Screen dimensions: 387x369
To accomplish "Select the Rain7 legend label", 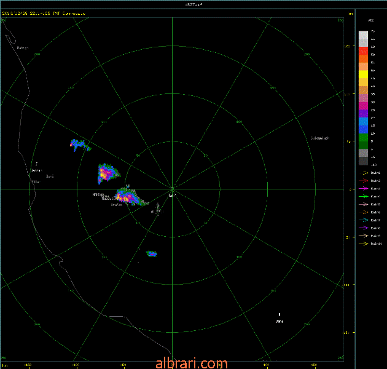I will (x=375, y=220).
